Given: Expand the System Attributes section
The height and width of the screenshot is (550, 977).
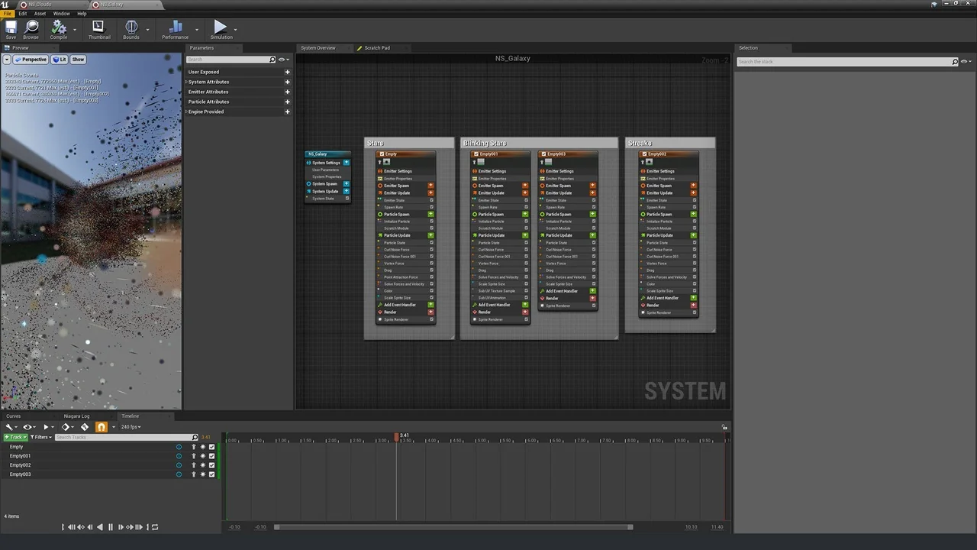Looking at the screenshot, I should coord(208,82).
